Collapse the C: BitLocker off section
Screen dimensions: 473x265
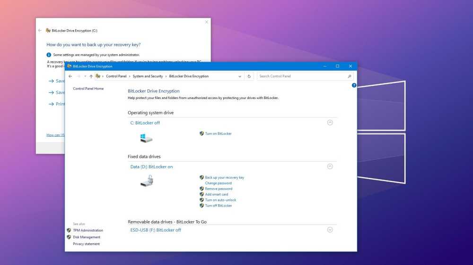tap(330, 123)
